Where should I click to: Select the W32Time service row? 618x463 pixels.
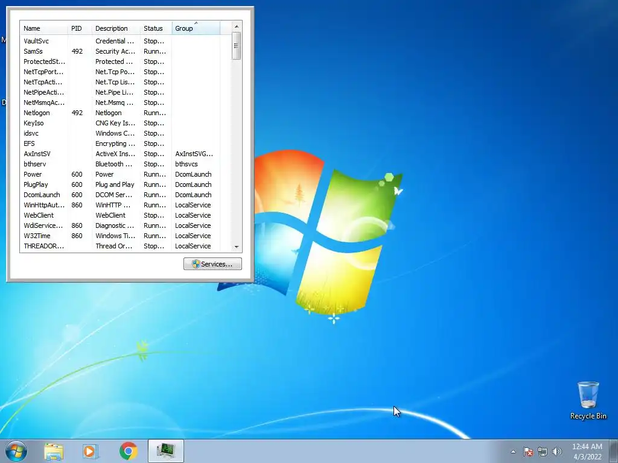point(120,236)
